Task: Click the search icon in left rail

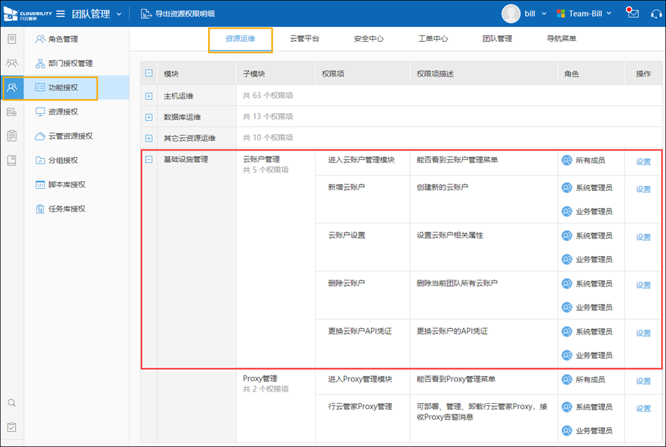Action: pos(12,403)
